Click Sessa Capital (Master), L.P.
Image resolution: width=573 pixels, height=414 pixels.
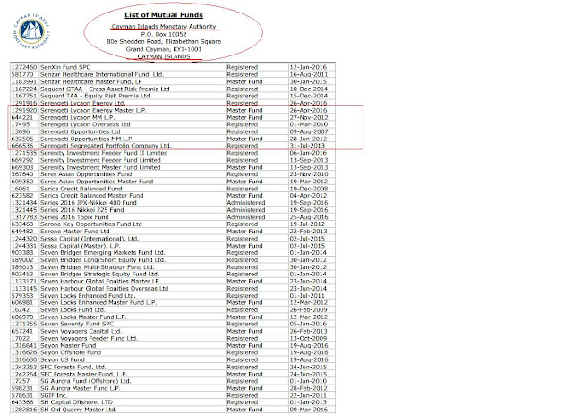coord(80,246)
